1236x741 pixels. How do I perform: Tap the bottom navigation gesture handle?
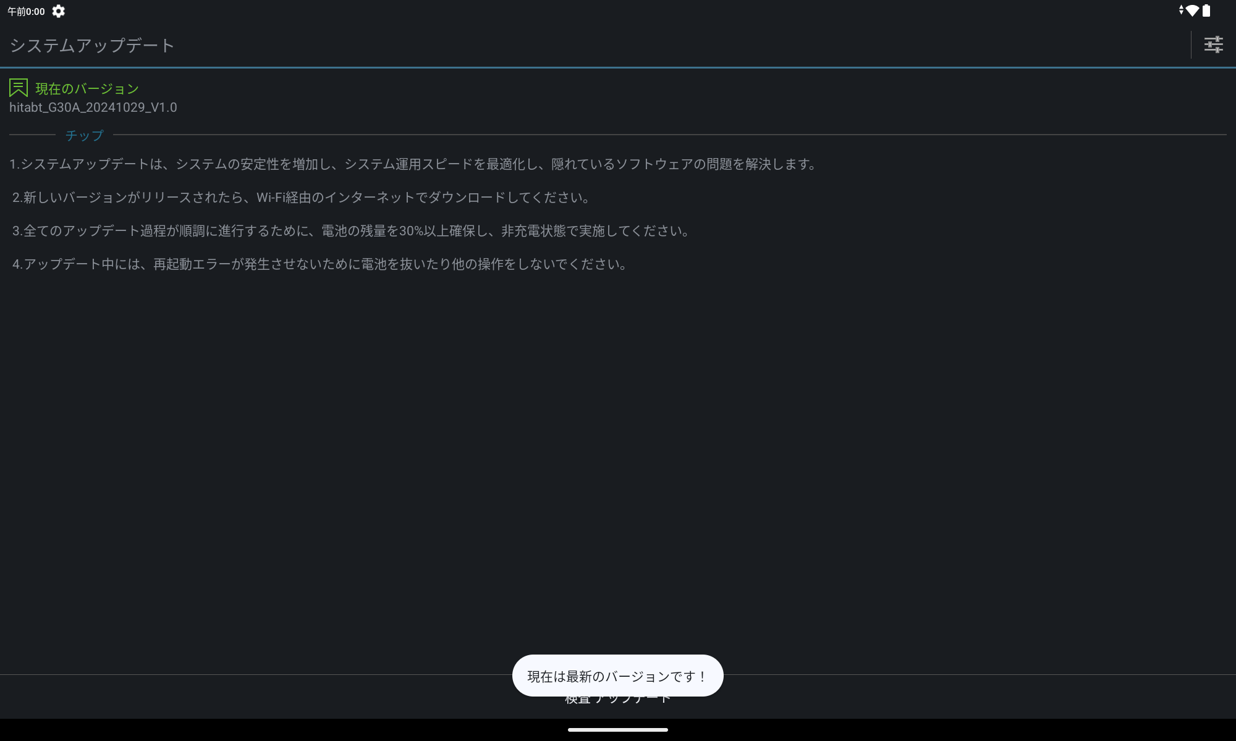pos(617,730)
